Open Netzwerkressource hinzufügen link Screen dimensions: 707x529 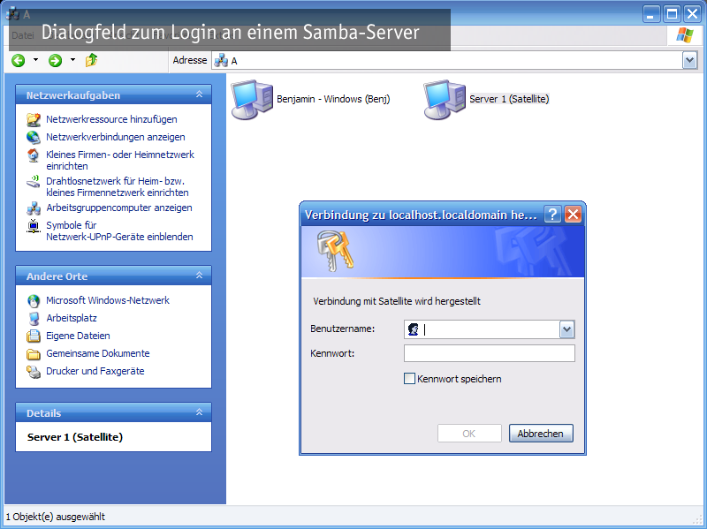coord(111,119)
